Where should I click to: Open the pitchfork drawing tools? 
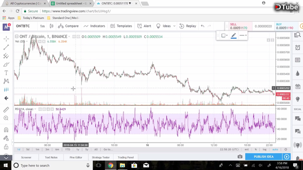click(6, 56)
